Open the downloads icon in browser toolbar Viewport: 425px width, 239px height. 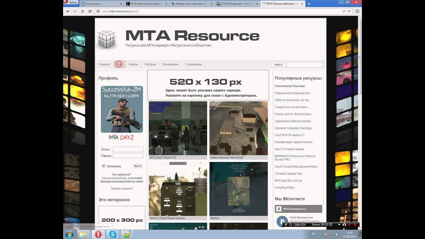(357, 11)
